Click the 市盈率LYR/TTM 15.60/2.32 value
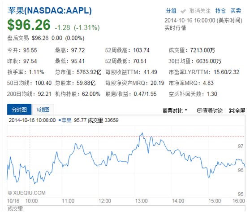 tap(227, 72)
